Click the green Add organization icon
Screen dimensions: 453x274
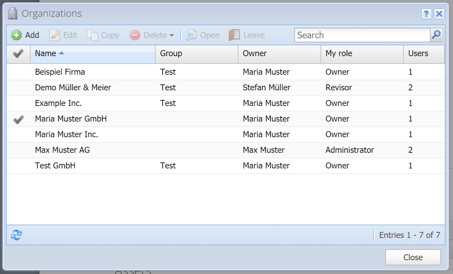16,35
